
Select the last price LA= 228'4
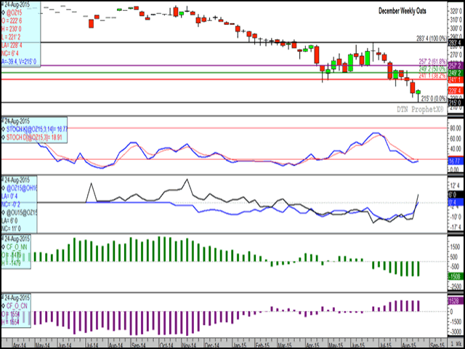click(x=12, y=45)
